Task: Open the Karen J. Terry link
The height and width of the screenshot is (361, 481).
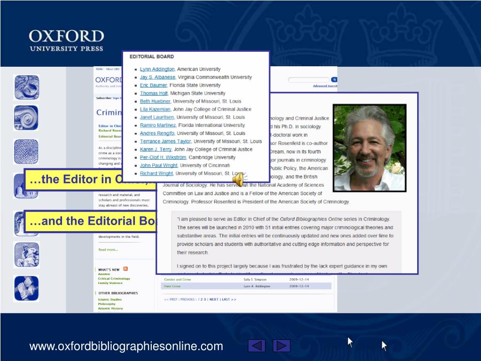Action: point(155,149)
